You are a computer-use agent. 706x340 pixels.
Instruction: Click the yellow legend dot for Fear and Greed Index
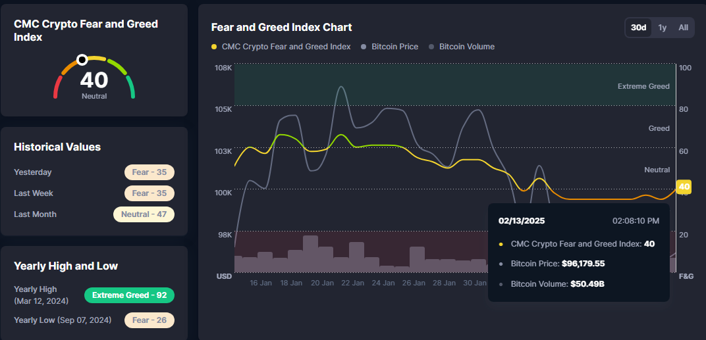pos(214,47)
